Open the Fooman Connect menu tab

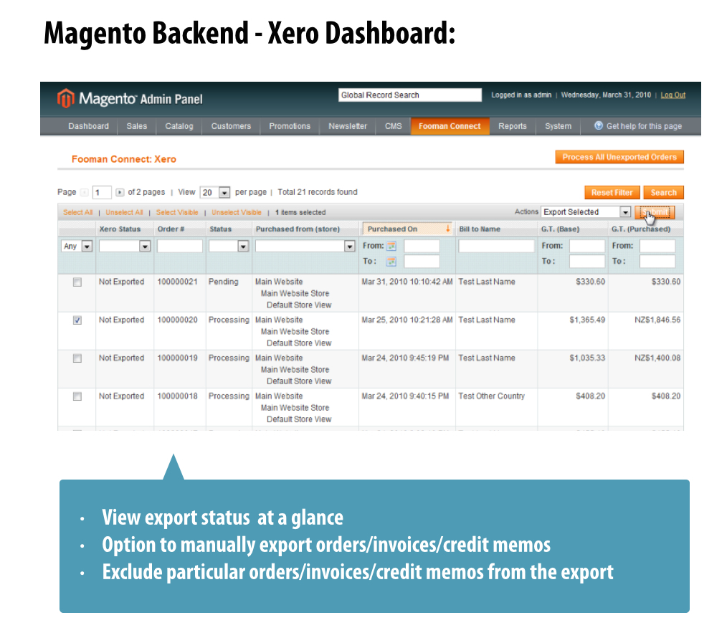450,126
